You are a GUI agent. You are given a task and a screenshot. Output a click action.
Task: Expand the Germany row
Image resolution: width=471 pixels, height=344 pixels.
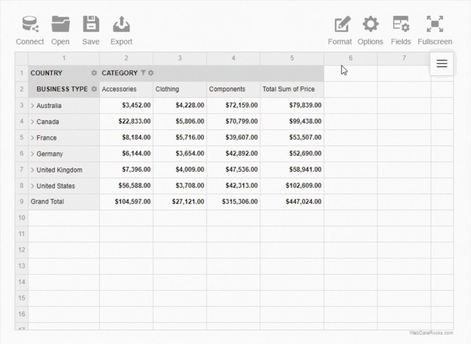(x=33, y=154)
